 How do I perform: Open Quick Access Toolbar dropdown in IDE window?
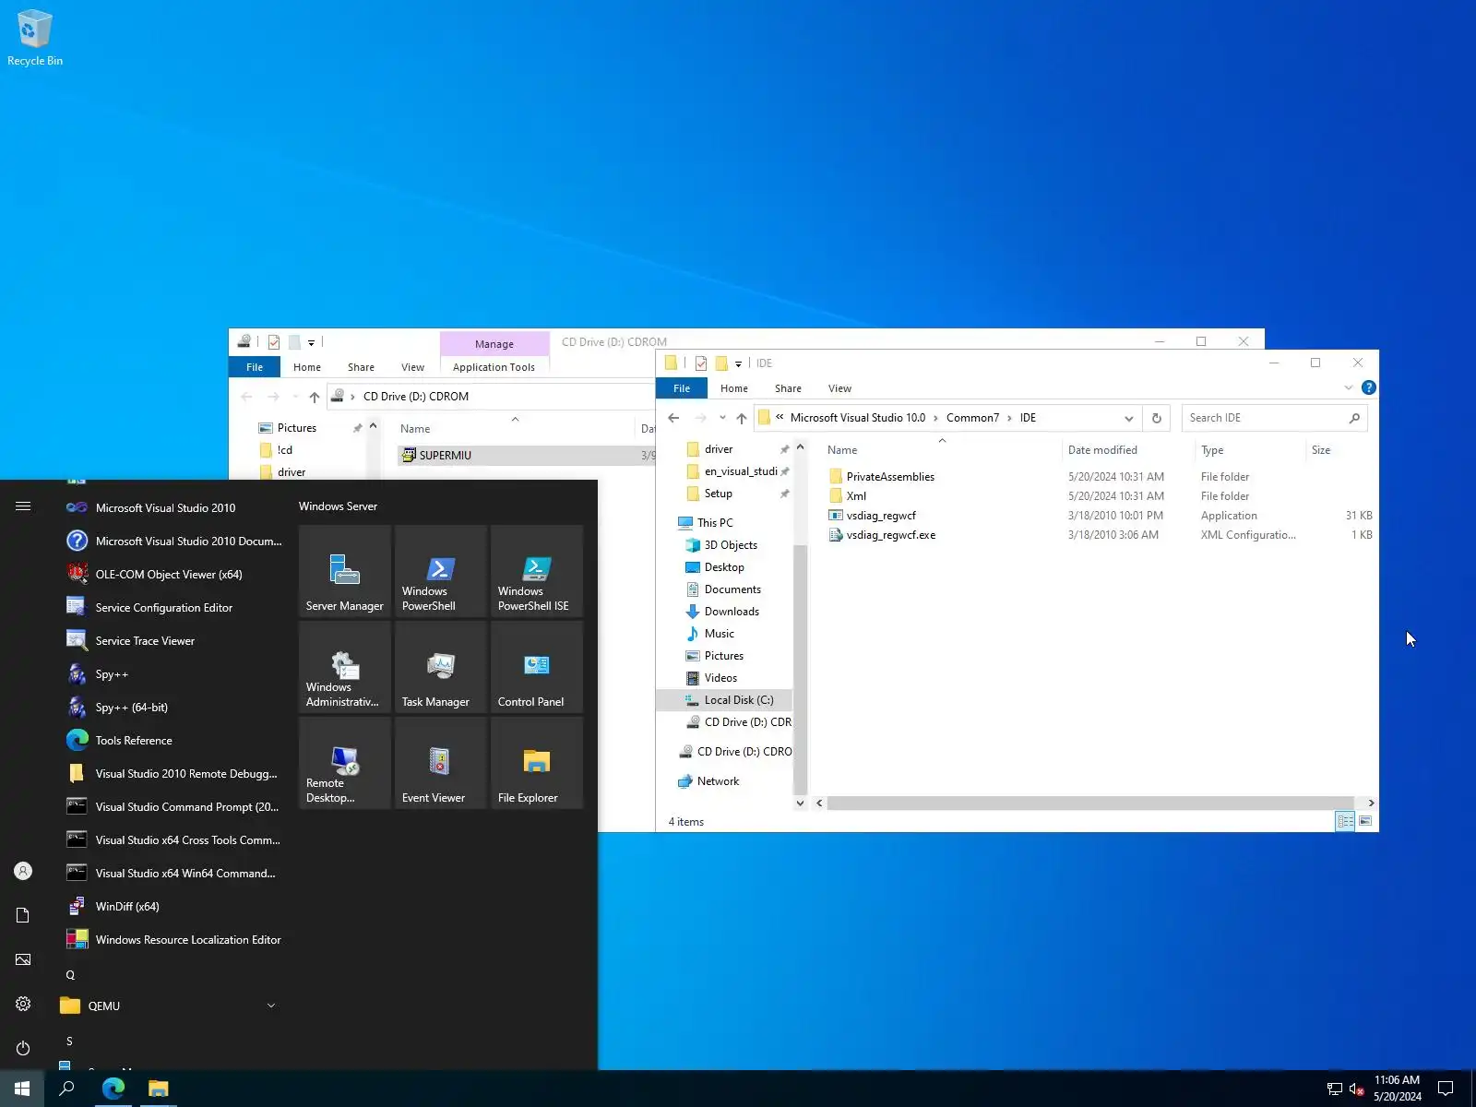pos(738,363)
